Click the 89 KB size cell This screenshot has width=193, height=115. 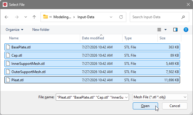click(x=174, y=55)
